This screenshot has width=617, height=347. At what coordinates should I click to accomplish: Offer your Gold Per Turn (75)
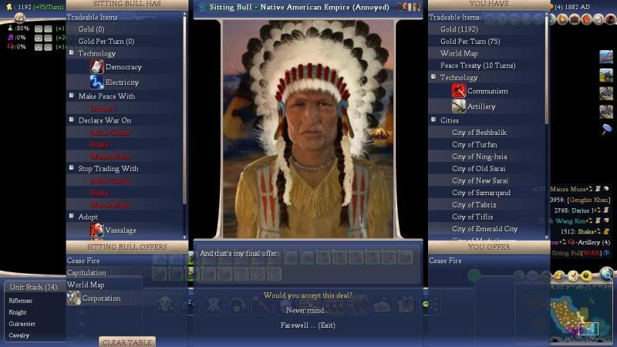coord(470,42)
